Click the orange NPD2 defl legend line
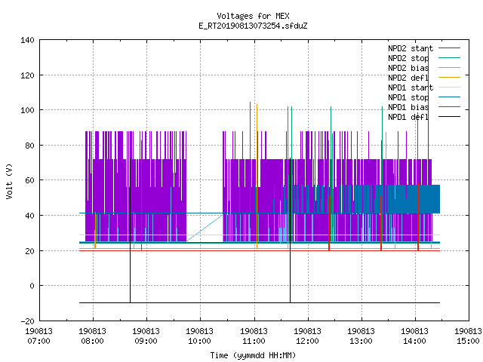This screenshot has width=483, height=362. pos(449,77)
